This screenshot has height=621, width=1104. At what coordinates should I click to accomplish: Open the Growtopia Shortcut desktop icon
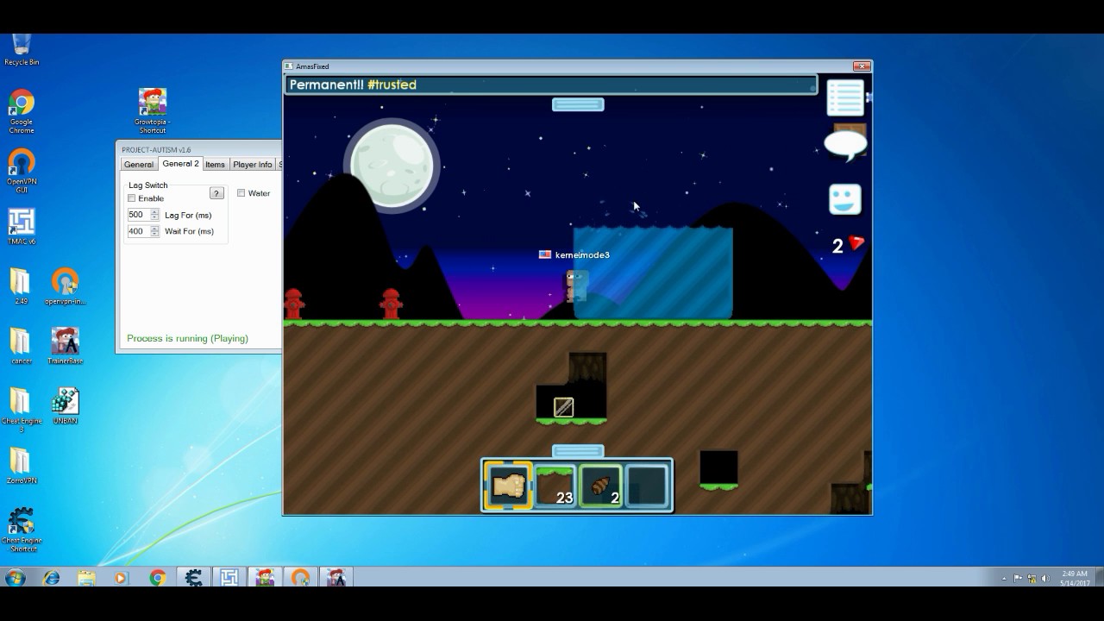tap(153, 111)
